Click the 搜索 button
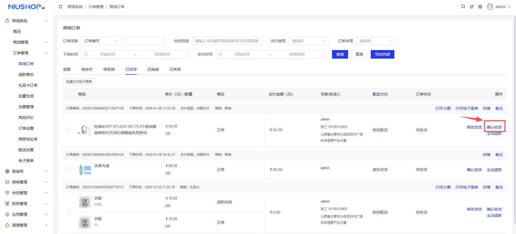This screenshot has width=516, height=234. (340, 54)
